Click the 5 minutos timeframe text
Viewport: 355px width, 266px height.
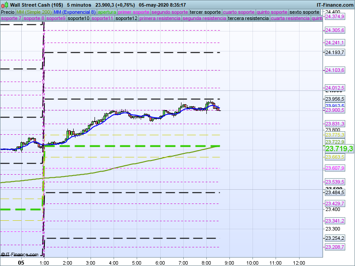click(79, 4)
